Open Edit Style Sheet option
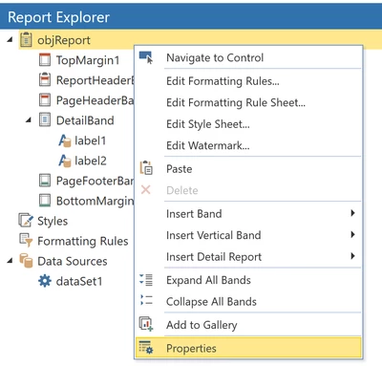This screenshot has height=366, width=382. (248, 124)
